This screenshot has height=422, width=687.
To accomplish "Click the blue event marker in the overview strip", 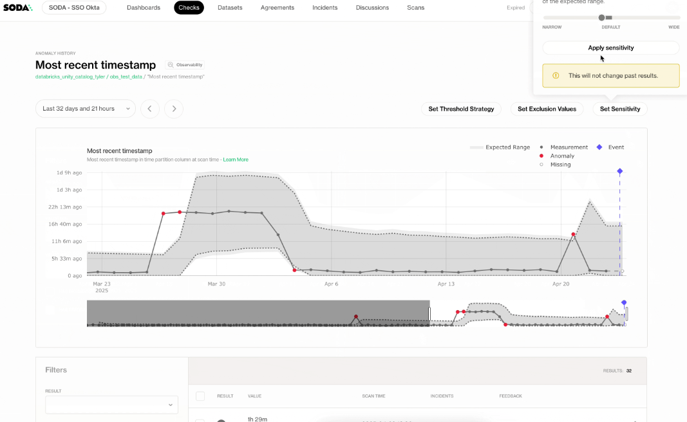I will [624, 303].
